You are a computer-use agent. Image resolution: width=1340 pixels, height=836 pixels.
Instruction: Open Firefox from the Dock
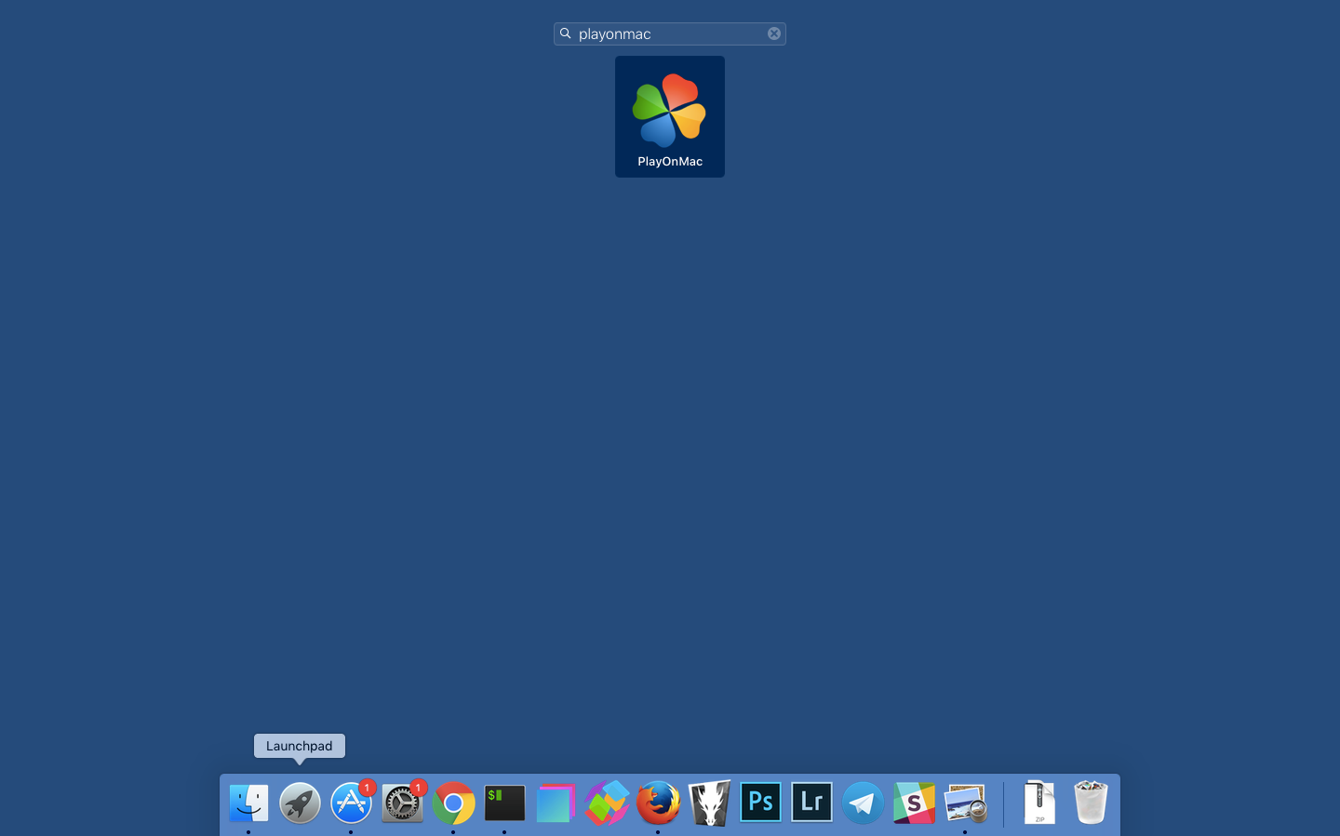(658, 803)
